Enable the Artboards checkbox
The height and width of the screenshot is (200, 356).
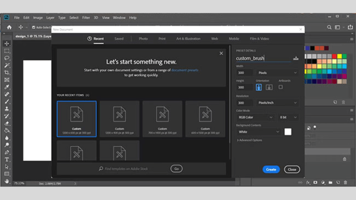click(281, 87)
